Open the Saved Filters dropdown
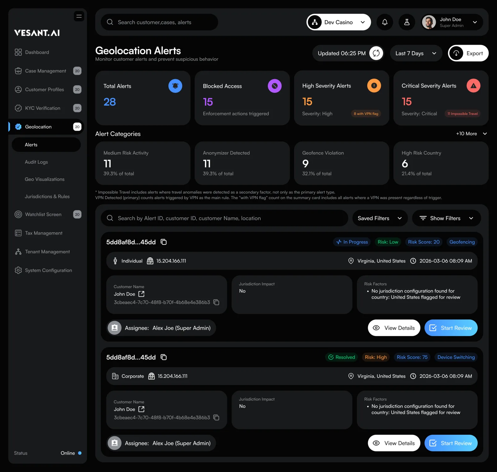Screen dimensions: 497x472 click(x=380, y=218)
